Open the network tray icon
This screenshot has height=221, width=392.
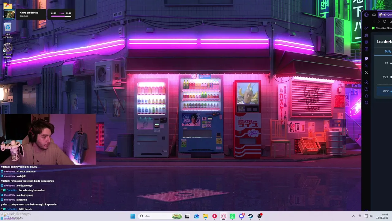(x=366, y=216)
